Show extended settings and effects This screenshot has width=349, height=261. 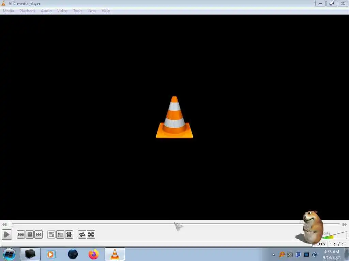click(69, 234)
